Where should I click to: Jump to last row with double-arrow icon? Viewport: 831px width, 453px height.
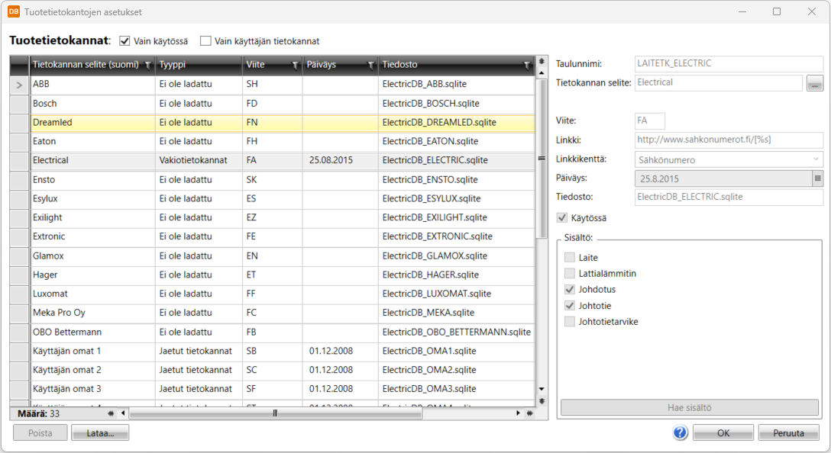[x=542, y=400]
